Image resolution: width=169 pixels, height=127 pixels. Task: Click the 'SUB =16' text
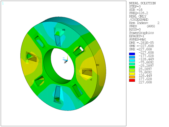[x=136, y=10]
